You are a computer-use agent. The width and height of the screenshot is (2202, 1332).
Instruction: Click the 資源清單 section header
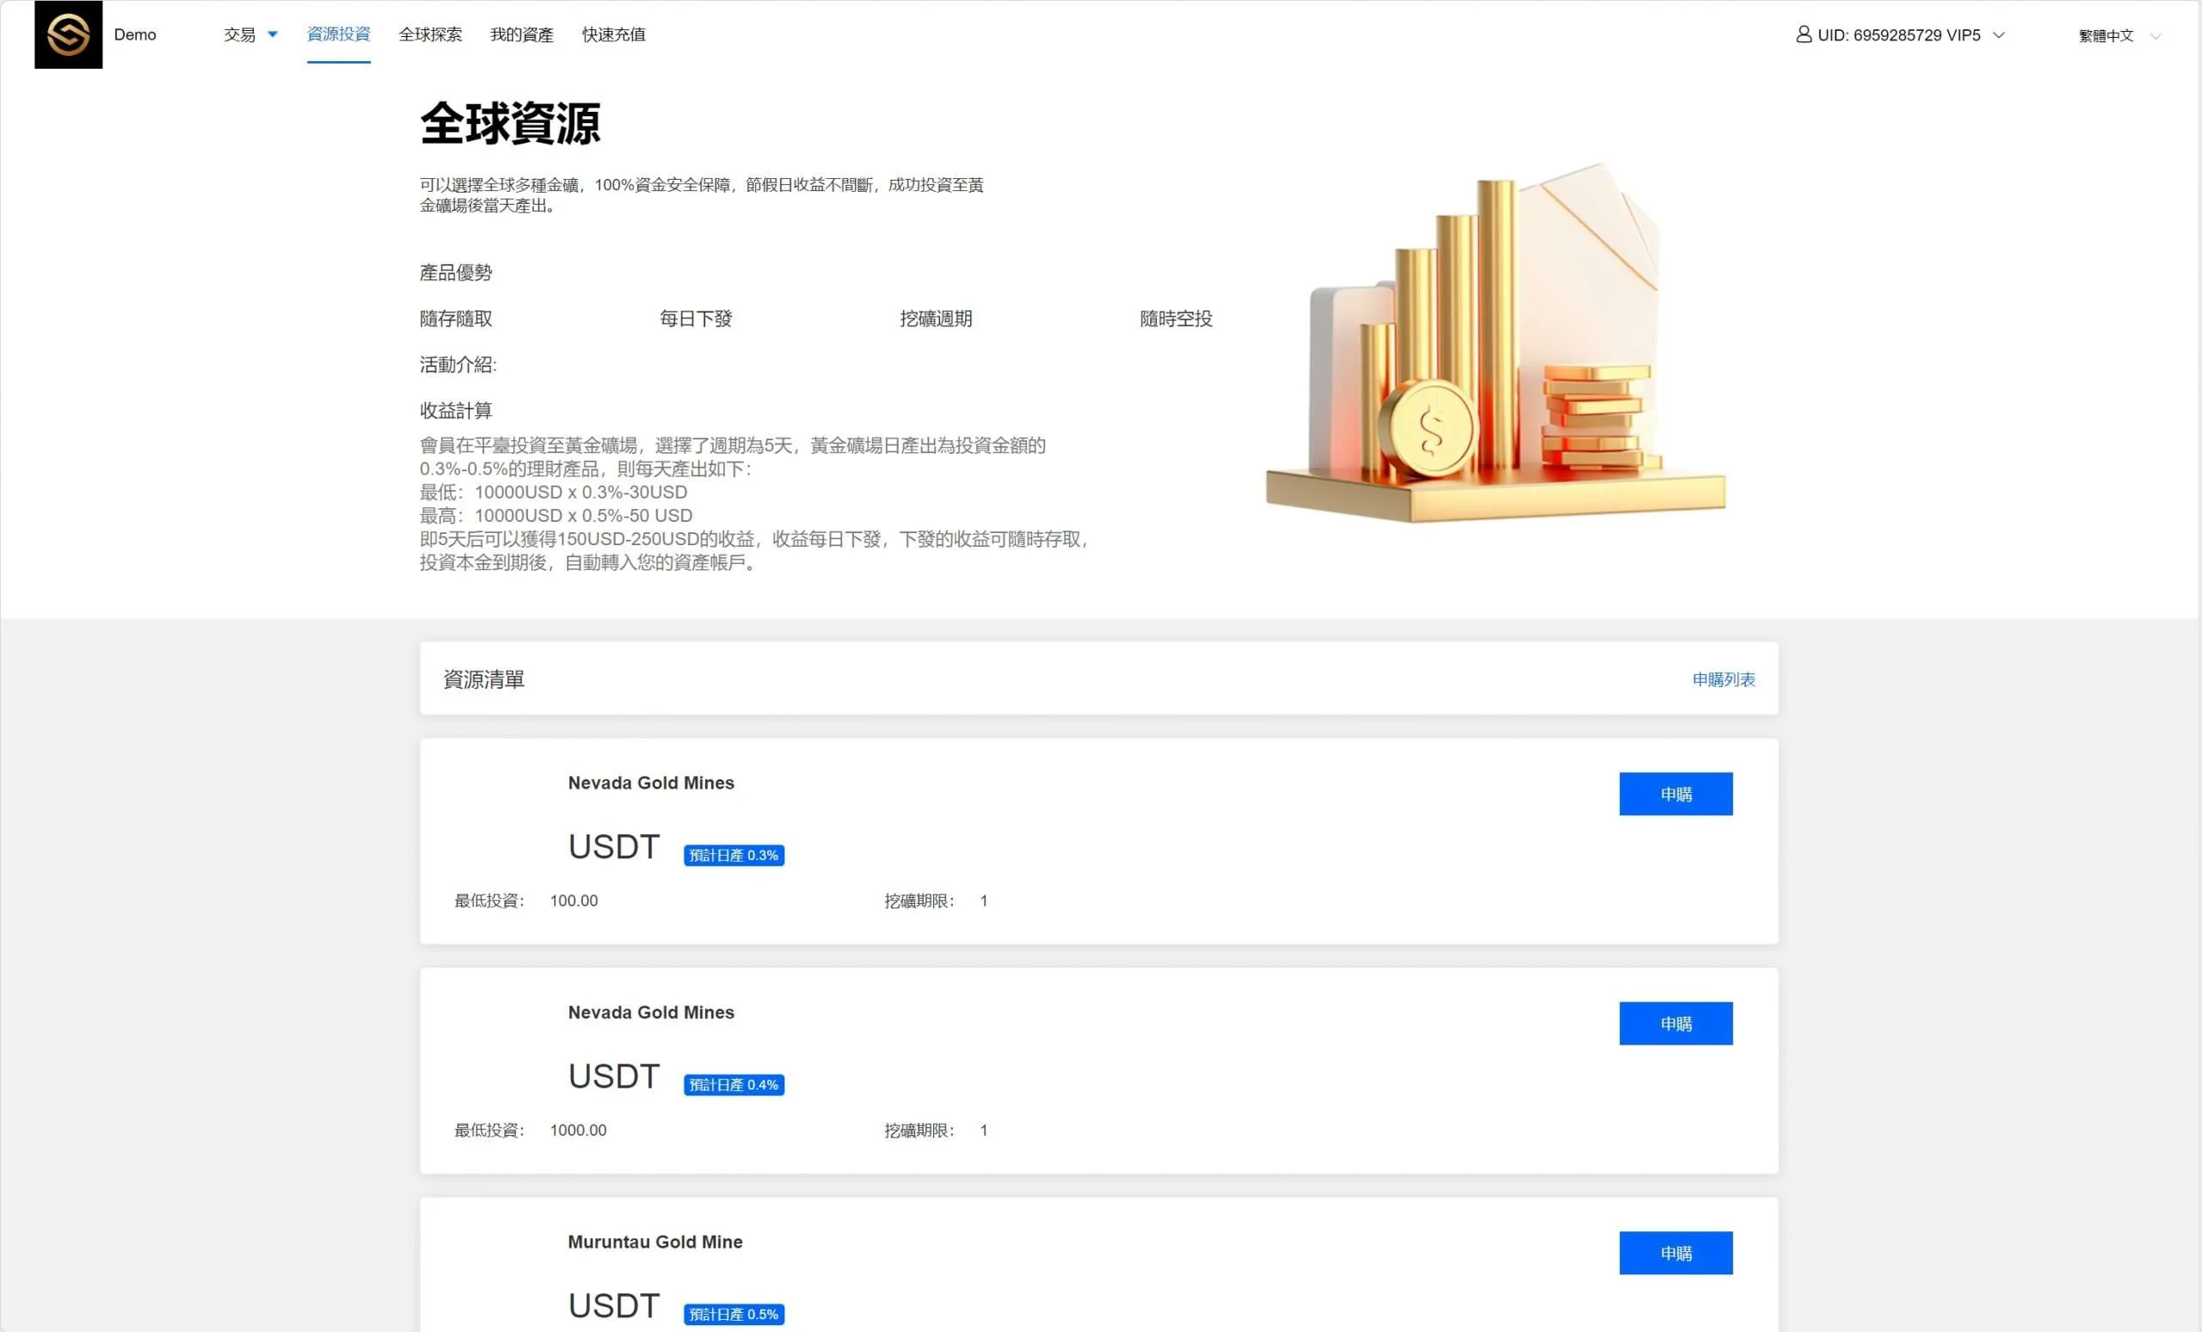pyautogui.click(x=483, y=680)
